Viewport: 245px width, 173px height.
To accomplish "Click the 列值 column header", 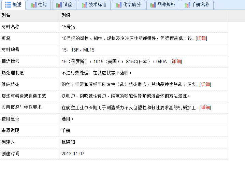I will coord(144,15).
